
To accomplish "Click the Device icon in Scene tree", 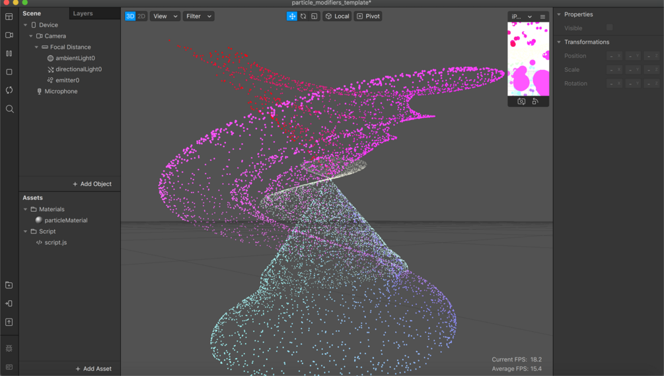I will 34,25.
